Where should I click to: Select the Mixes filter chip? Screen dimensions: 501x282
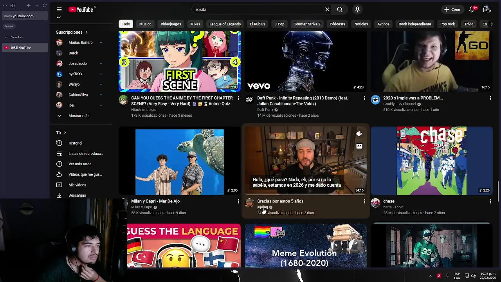(195, 24)
